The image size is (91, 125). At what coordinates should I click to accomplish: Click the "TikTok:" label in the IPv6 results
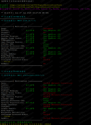pos(5,85)
